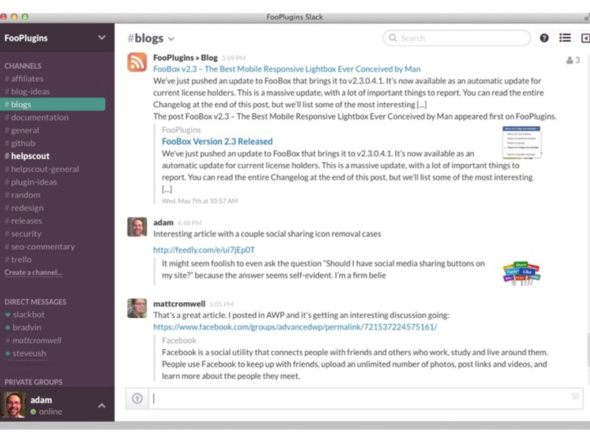The width and height of the screenshot is (590, 443).
Task: Click the 3:09 PM message timestamp
Action: 233,58
